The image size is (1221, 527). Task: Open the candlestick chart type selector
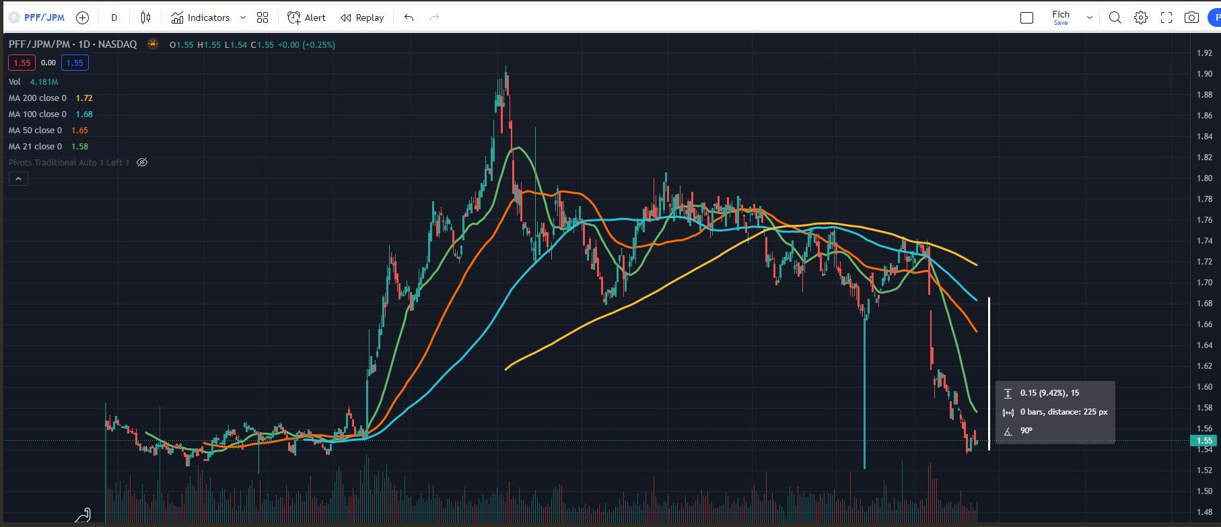pyautogui.click(x=145, y=17)
